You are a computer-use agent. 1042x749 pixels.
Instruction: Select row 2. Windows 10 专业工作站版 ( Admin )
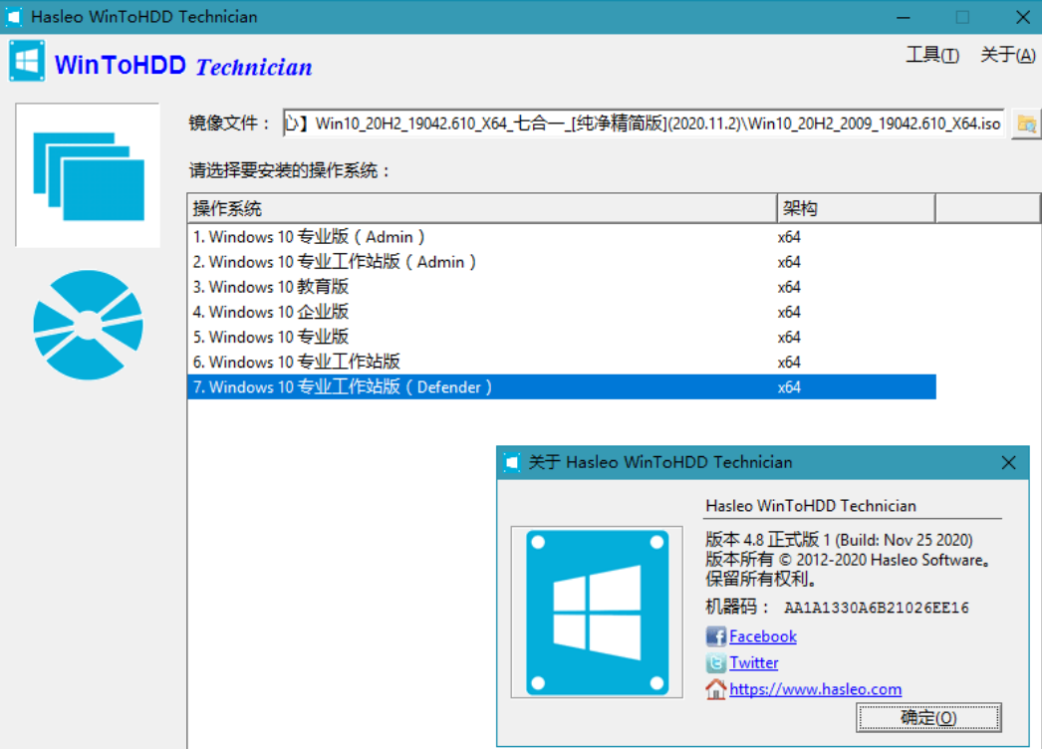click(562, 262)
